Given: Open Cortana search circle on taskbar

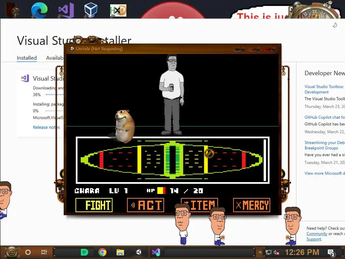Looking at the screenshot, I should (28, 252).
